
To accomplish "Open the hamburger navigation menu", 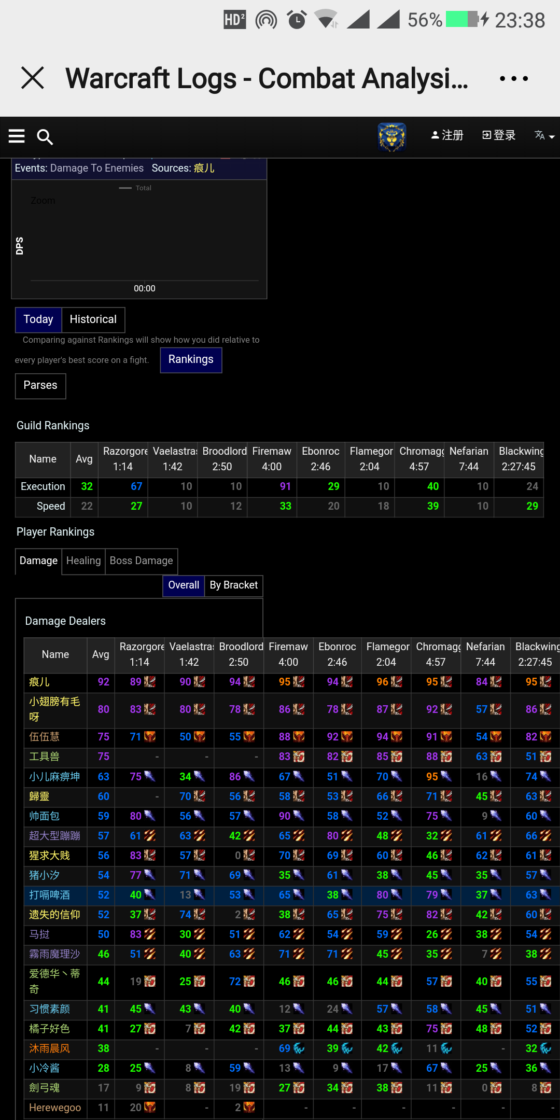I will pos(17,136).
